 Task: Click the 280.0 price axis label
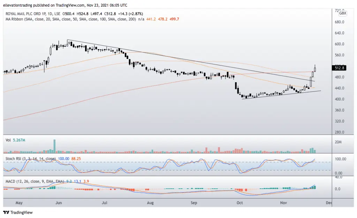340,132
